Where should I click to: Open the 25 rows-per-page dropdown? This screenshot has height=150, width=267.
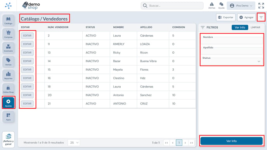pyautogui.click(x=74, y=143)
